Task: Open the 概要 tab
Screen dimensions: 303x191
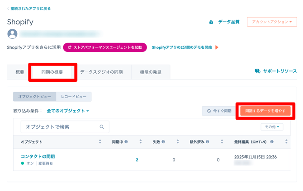Action: coord(20,72)
